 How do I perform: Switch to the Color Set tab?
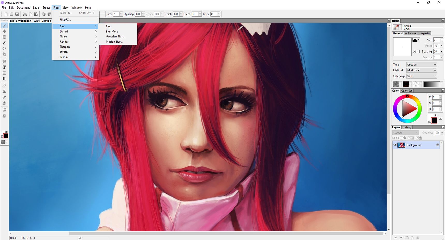coord(406,91)
